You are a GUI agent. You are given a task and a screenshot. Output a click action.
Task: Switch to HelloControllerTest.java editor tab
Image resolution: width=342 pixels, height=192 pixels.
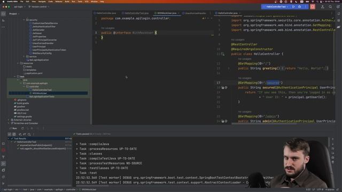pyautogui.click(x=136, y=13)
